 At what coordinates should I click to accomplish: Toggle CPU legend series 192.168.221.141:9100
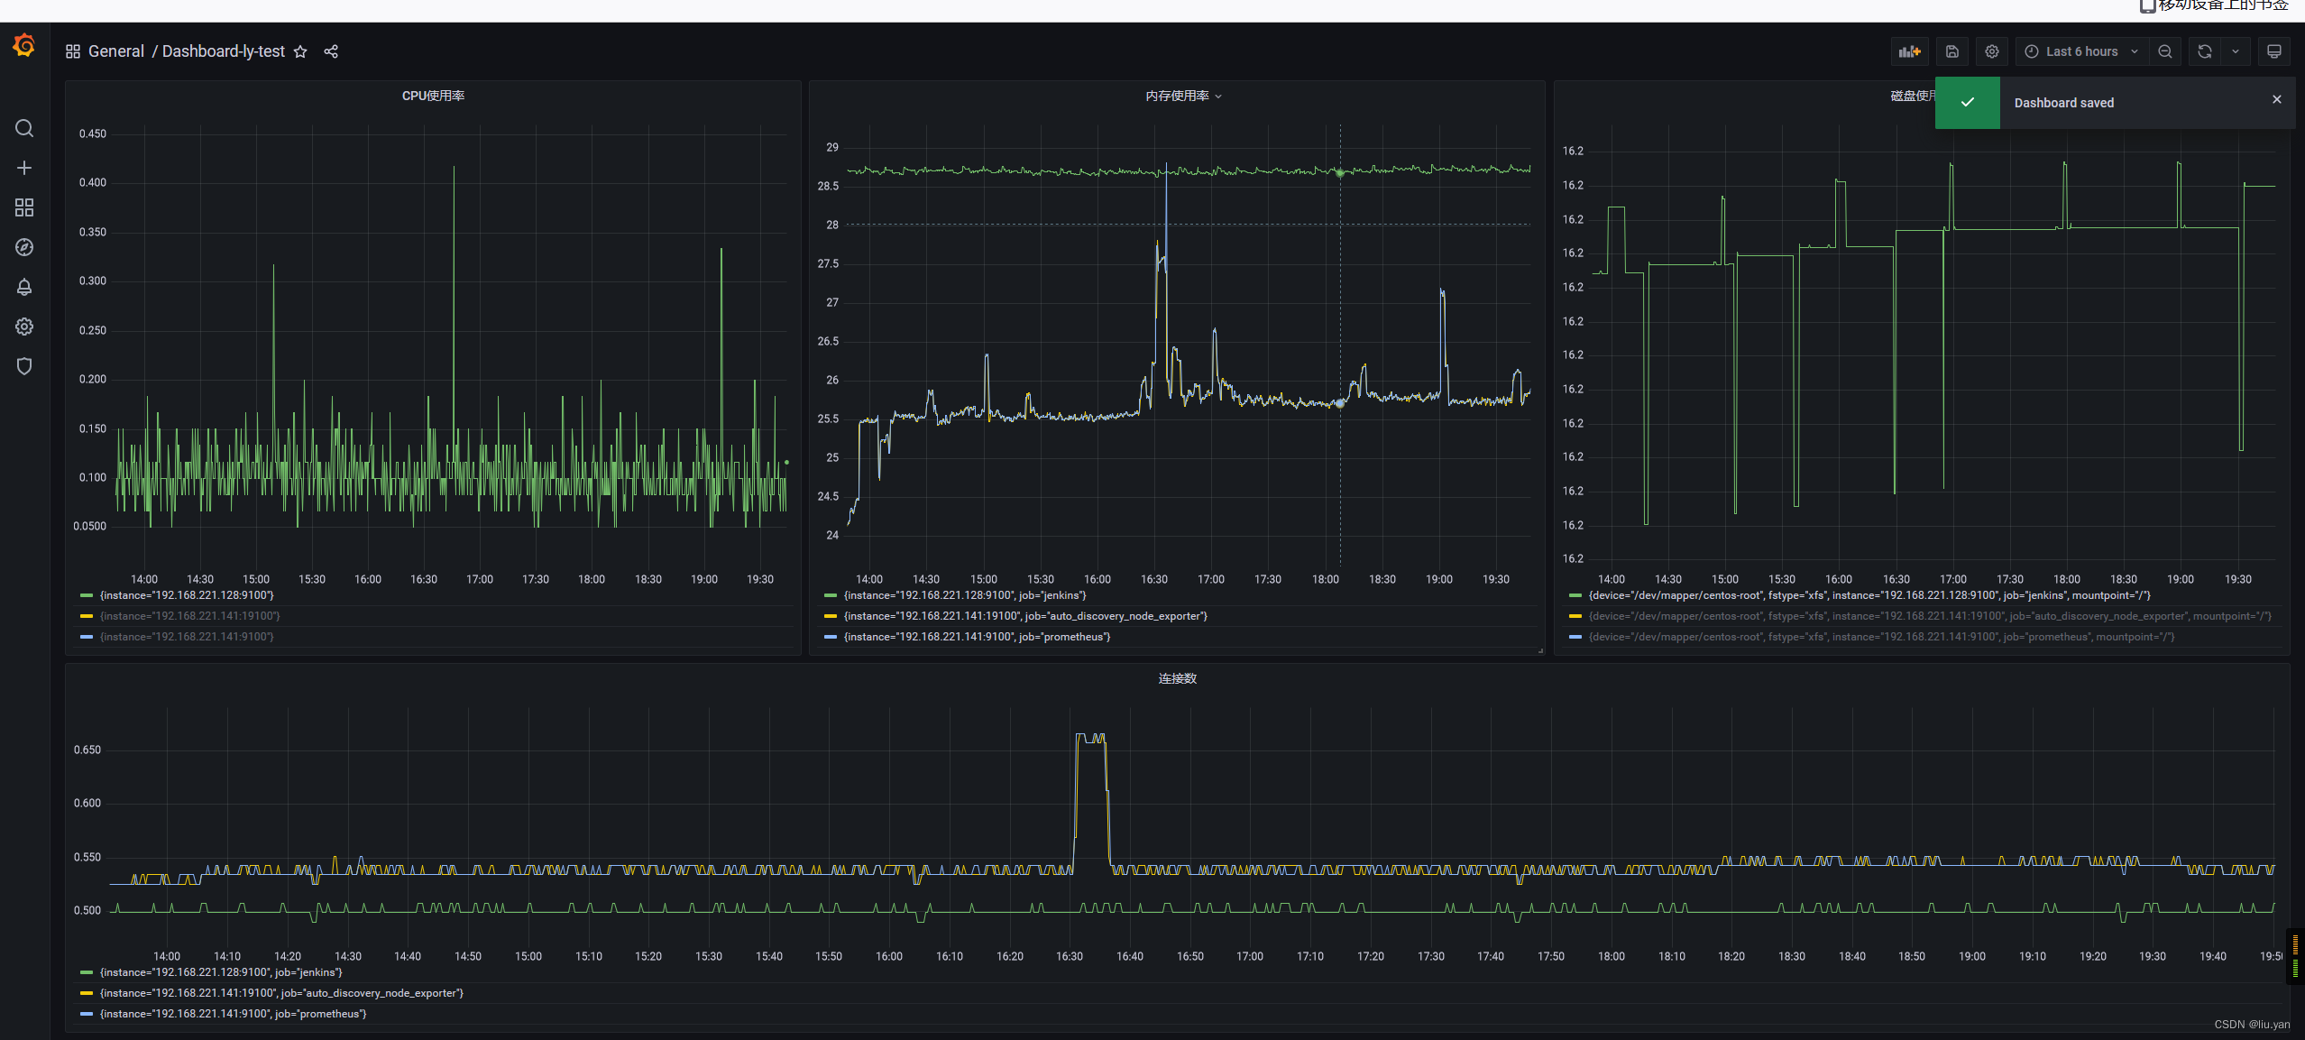pyautogui.click(x=187, y=637)
